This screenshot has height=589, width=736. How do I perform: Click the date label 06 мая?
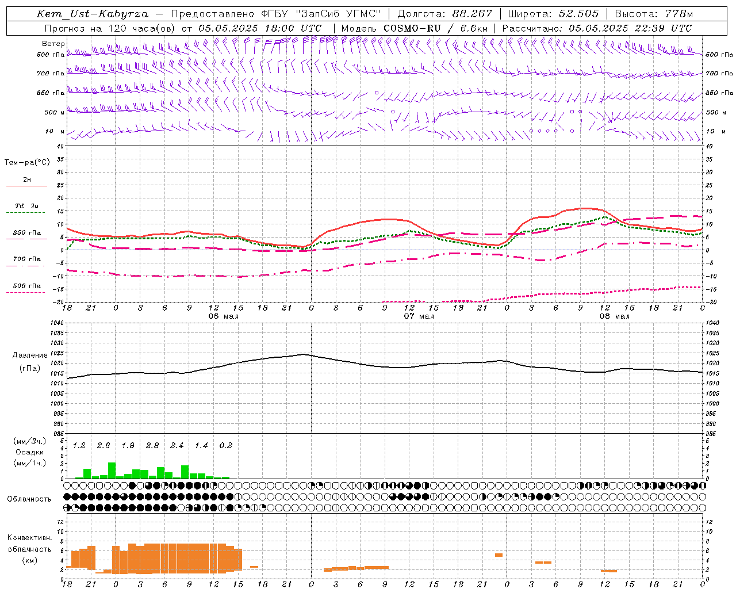click(223, 316)
